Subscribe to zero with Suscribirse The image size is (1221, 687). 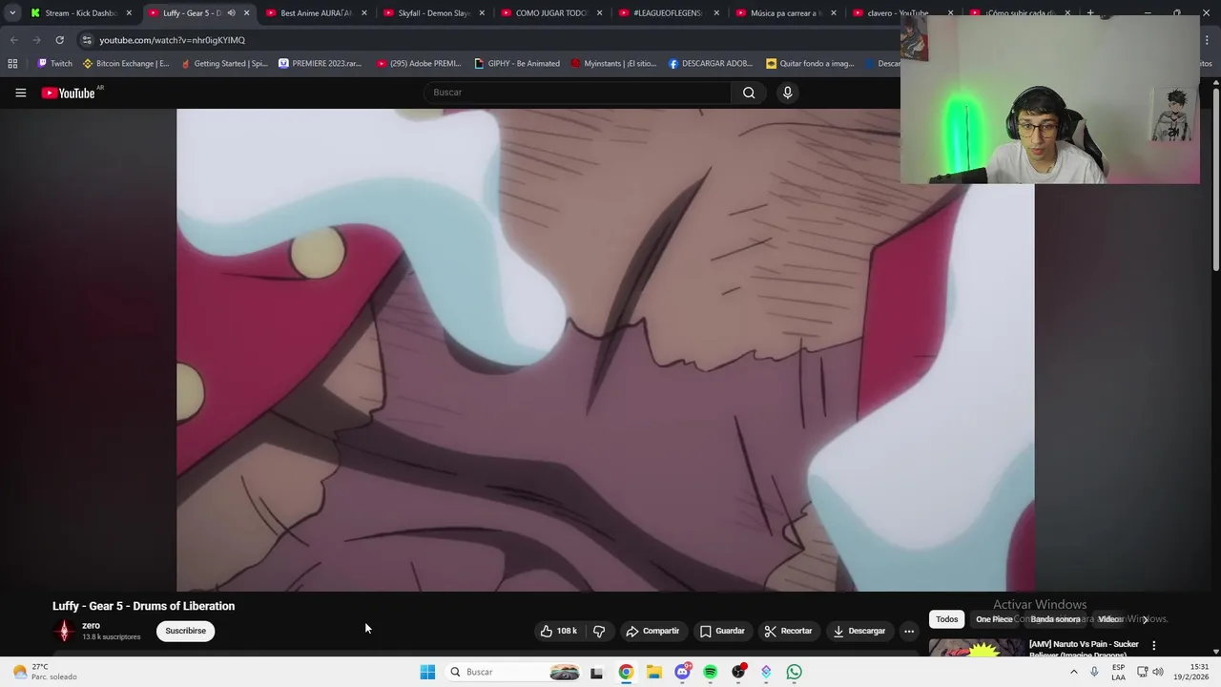185,631
